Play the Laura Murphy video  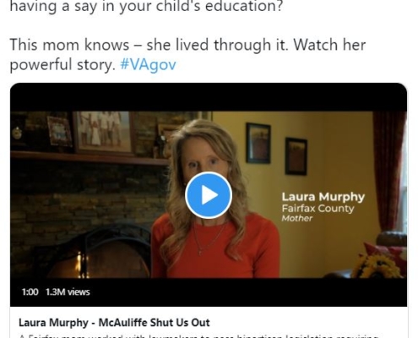click(x=209, y=195)
